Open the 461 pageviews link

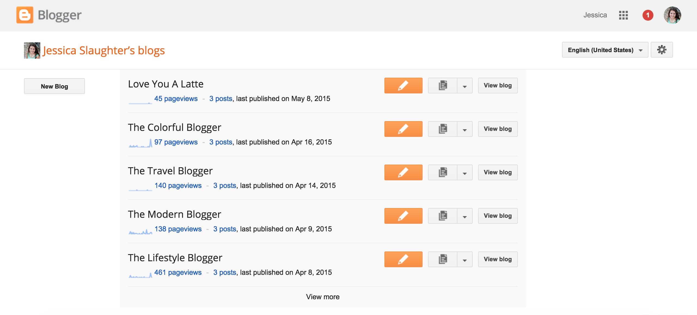(x=178, y=272)
